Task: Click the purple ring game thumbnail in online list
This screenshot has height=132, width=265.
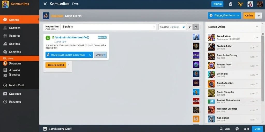Action: [211, 65]
